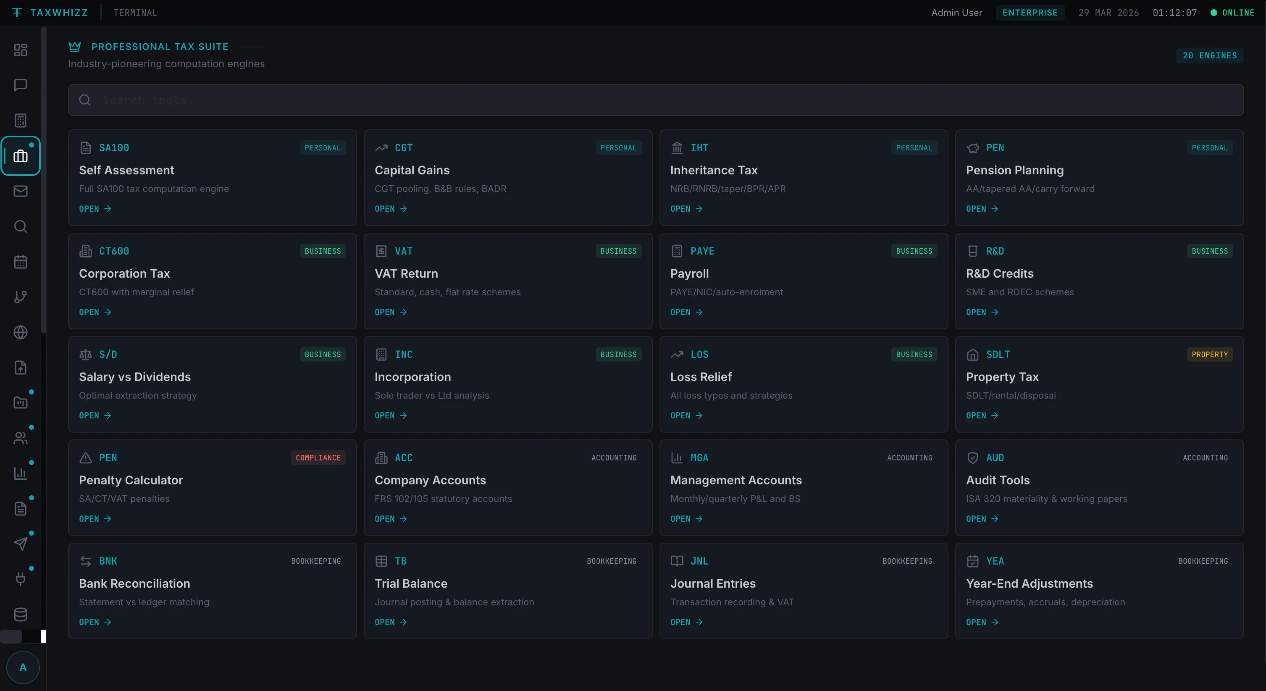Image resolution: width=1266 pixels, height=691 pixels.
Task: Select the folder chart sidebar icon
Action: click(x=20, y=403)
